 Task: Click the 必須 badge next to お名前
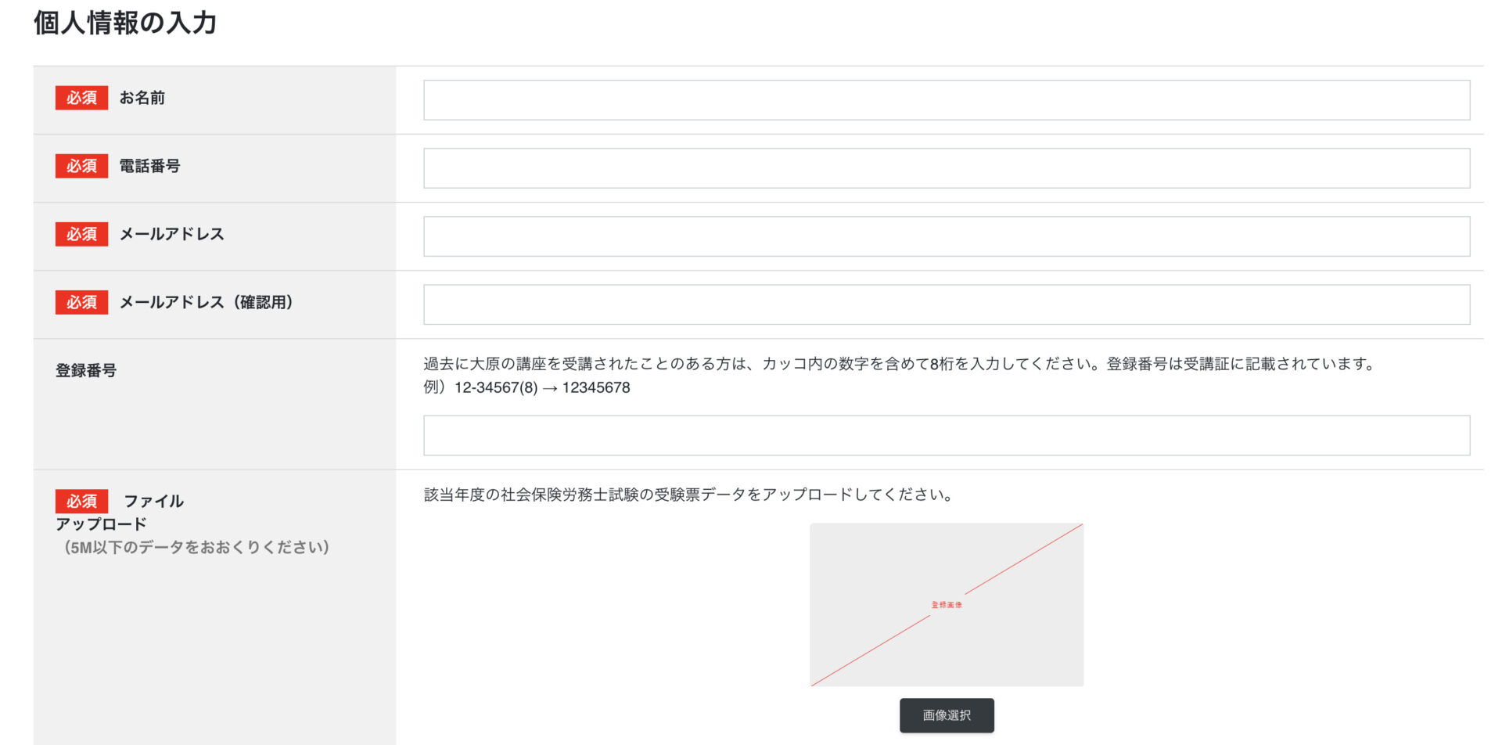[81, 98]
